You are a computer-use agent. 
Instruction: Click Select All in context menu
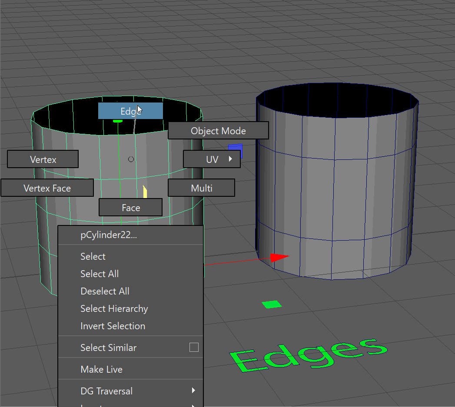(100, 274)
